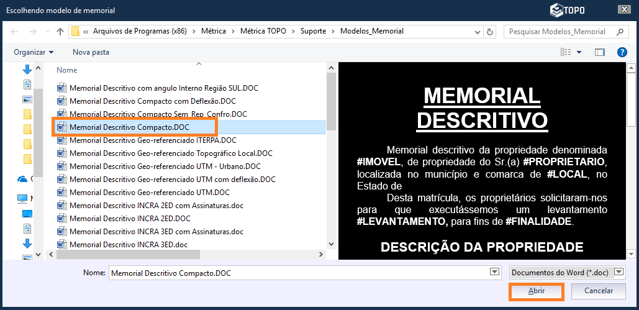Click Word icon of Memorial Descritivo INCRA 3ED.doc

click(61, 245)
